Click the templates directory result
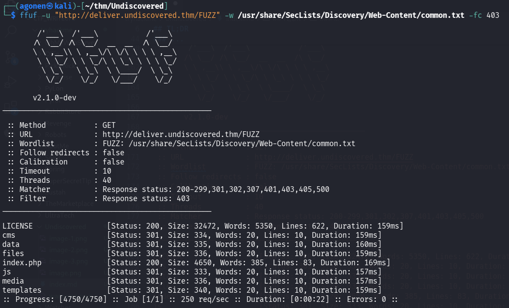This screenshot has width=509, height=308. (22, 290)
